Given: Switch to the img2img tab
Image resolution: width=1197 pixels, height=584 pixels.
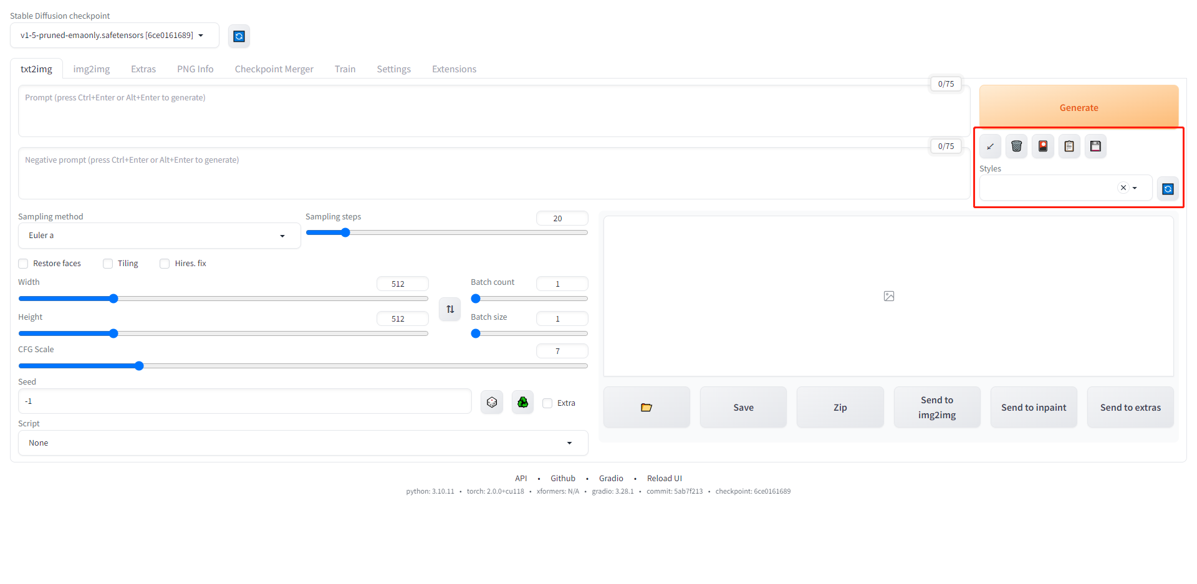Looking at the screenshot, I should pyautogui.click(x=91, y=69).
